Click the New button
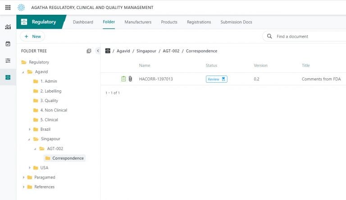346x200 pixels. coord(32,36)
